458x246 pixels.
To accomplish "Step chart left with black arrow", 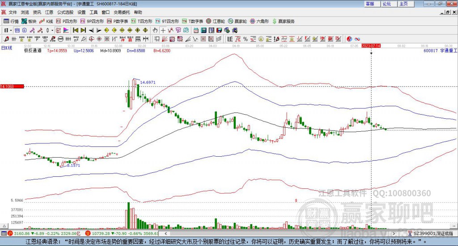I will [91, 30].
